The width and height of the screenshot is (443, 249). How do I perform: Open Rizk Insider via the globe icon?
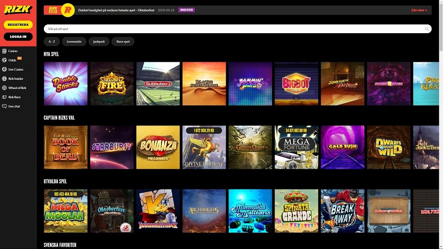click(x=4, y=78)
